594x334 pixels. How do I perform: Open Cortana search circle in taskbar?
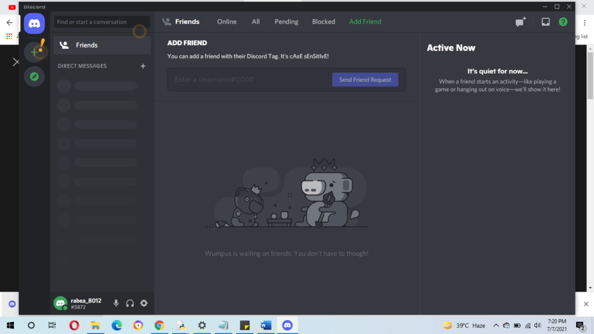(31, 325)
